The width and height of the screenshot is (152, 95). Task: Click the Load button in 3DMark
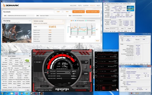(58, 12)
